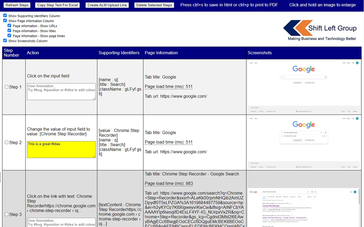Select the Step 1 checkbox
This screenshot has width=364, height=227.
(x=7, y=87)
